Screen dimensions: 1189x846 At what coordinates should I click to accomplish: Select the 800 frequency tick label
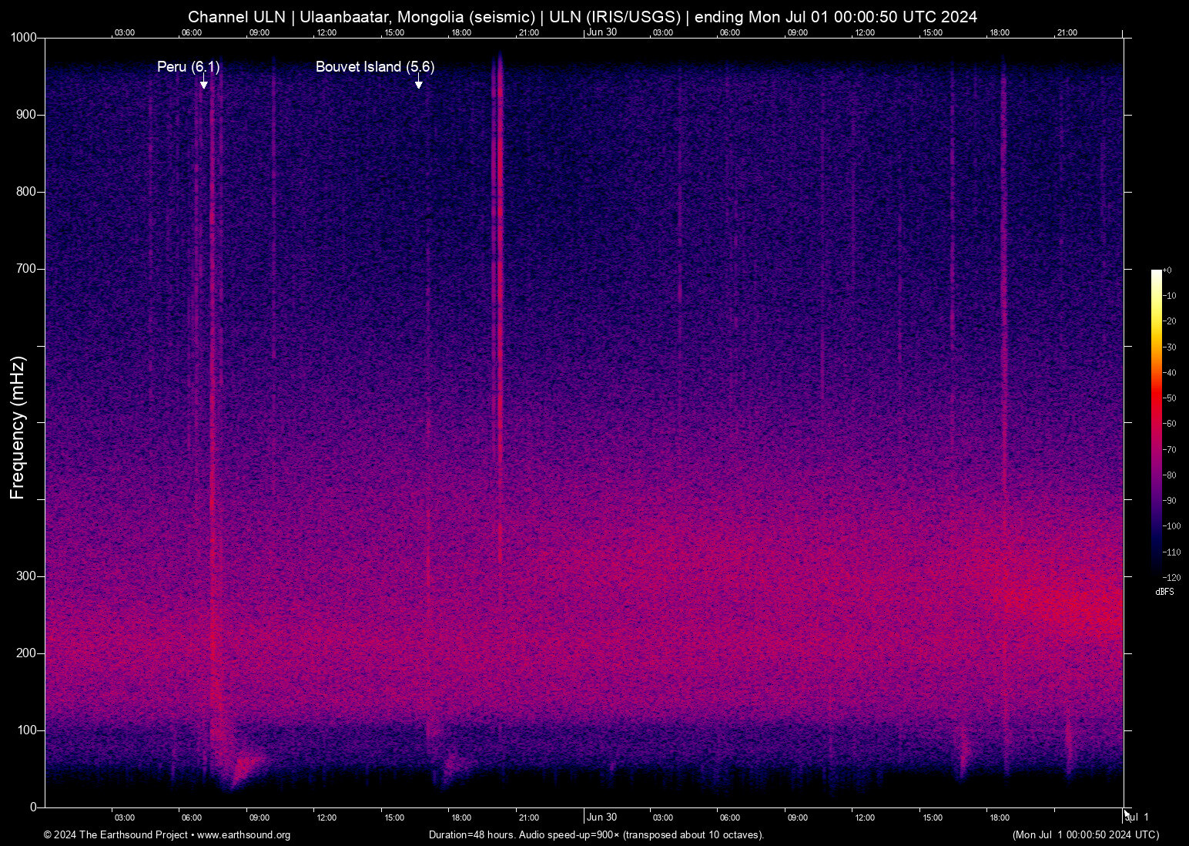(x=27, y=192)
